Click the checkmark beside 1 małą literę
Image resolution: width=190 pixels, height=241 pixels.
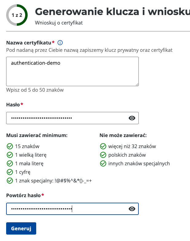pos(10,163)
